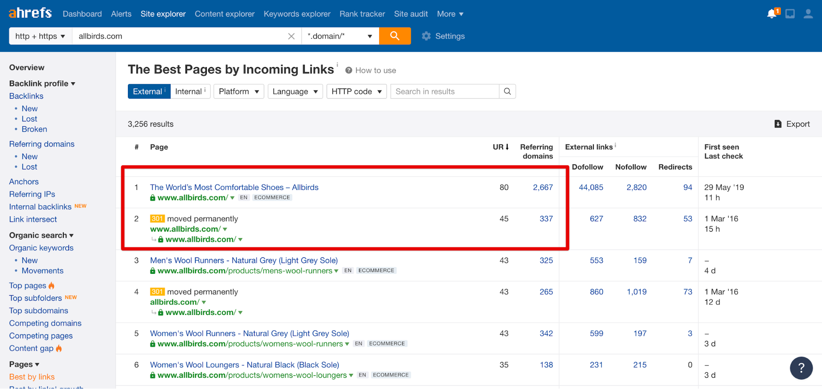The height and width of the screenshot is (389, 822).
Task: Click the orange search magnifier button
Action: (x=394, y=36)
